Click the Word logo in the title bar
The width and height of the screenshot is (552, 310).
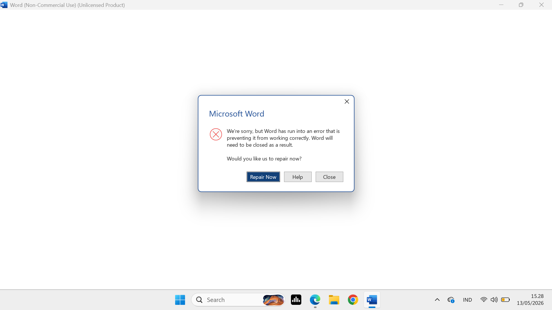click(4, 5)
